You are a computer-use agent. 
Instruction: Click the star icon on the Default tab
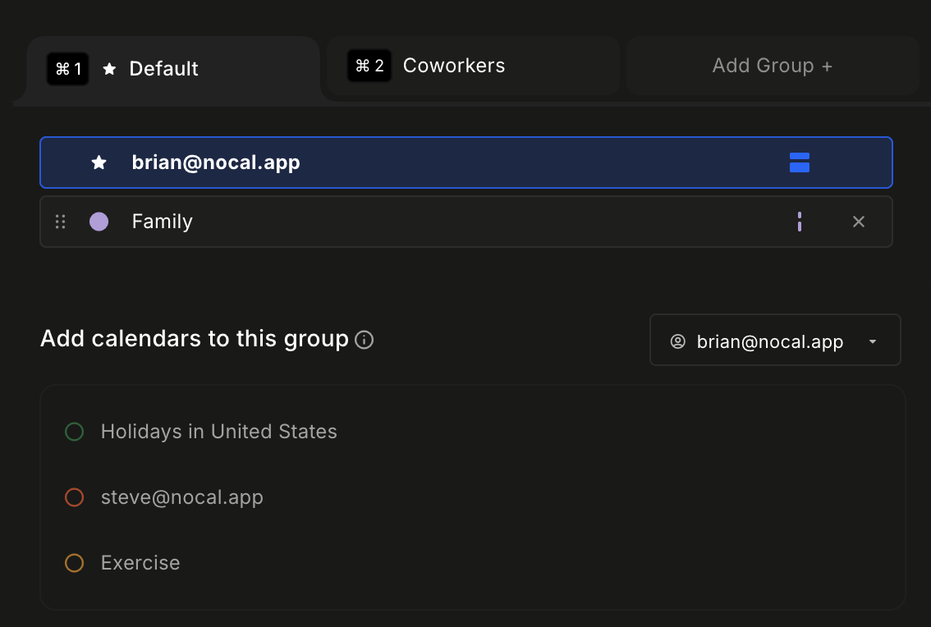109,69
